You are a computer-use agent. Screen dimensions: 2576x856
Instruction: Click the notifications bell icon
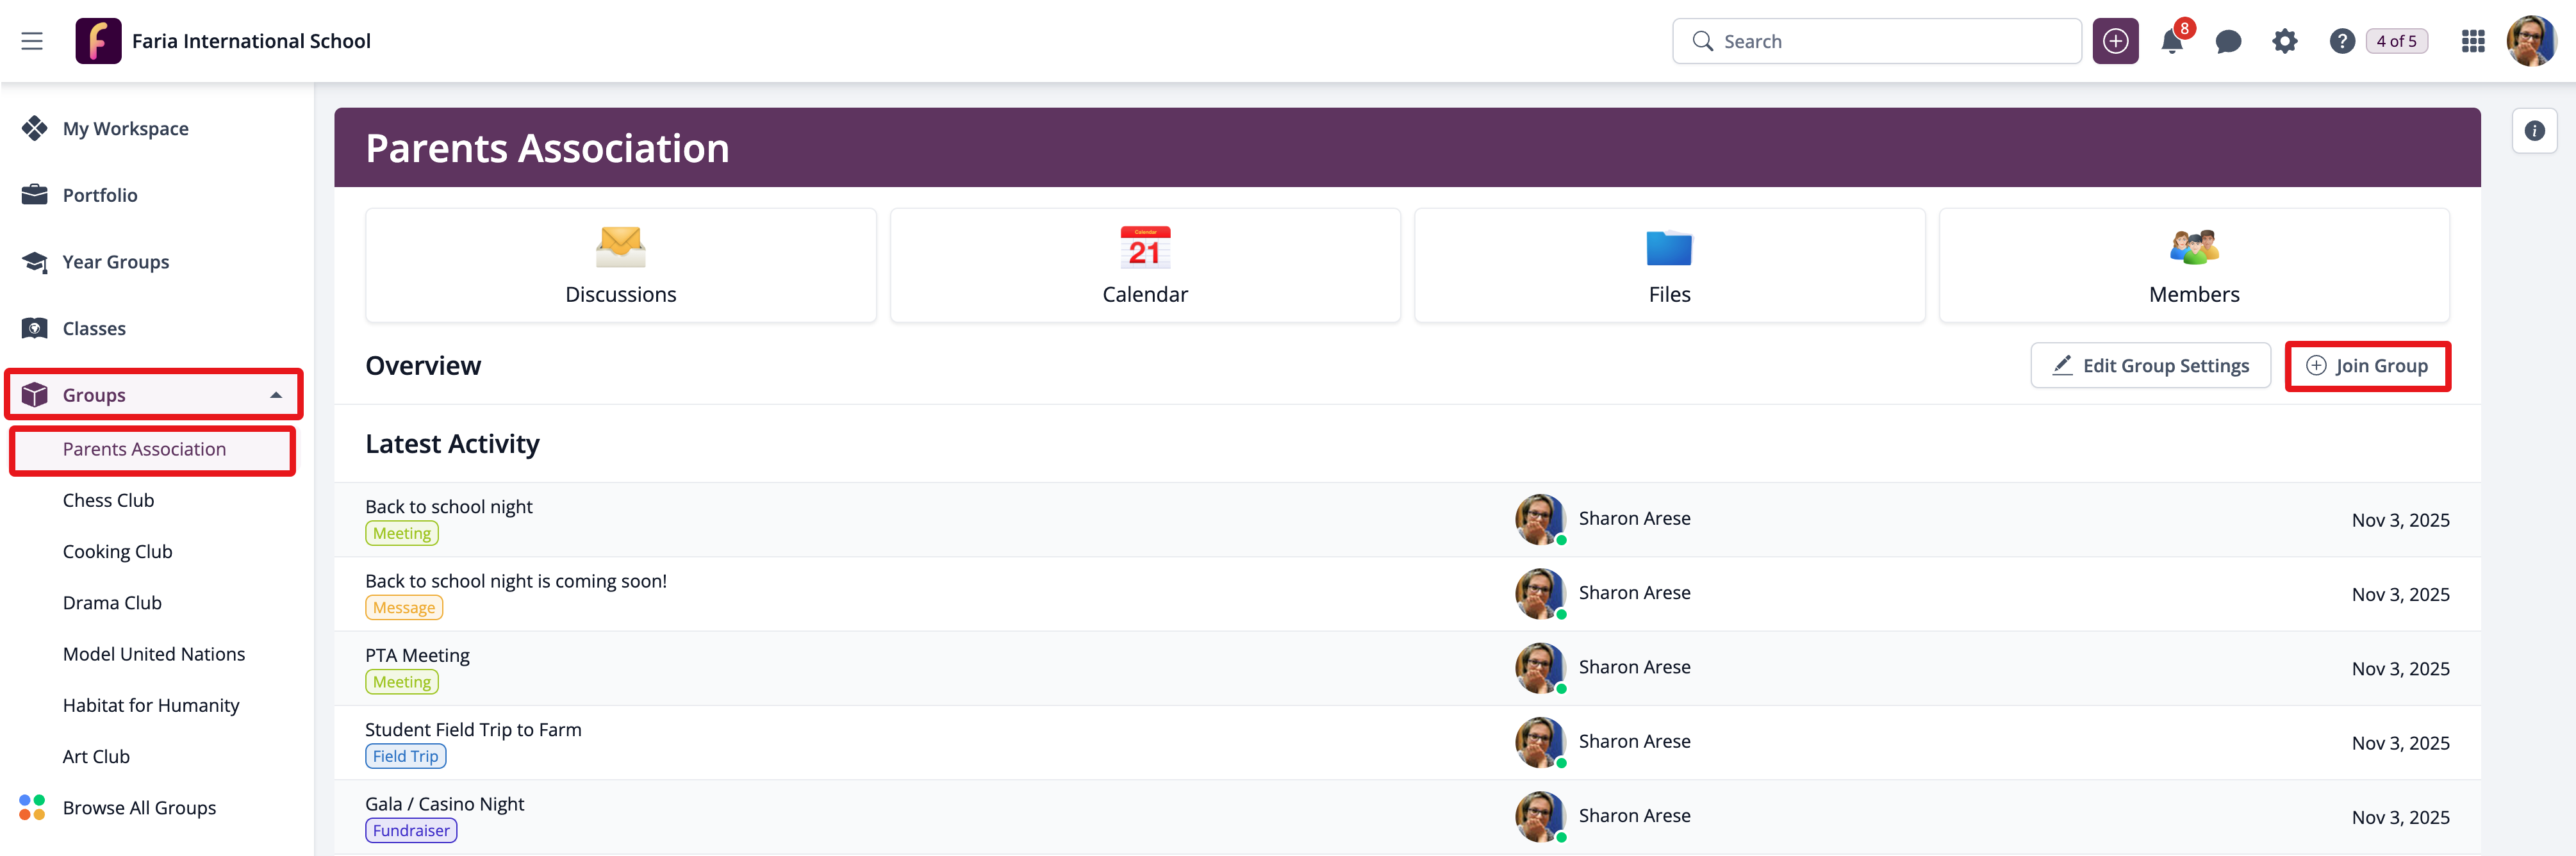pos(2171,42)
